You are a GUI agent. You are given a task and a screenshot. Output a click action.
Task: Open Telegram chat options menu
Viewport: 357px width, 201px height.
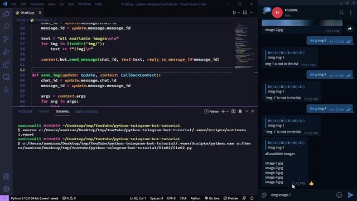coord(351,13)
